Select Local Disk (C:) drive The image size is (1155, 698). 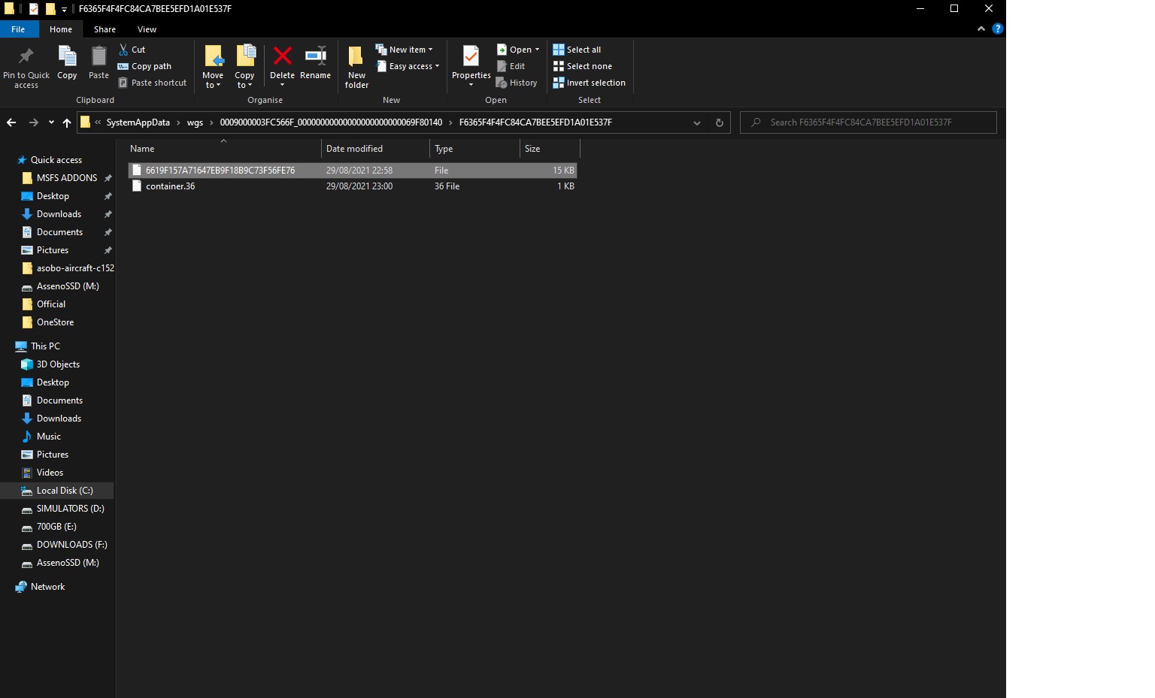point(57,491)
